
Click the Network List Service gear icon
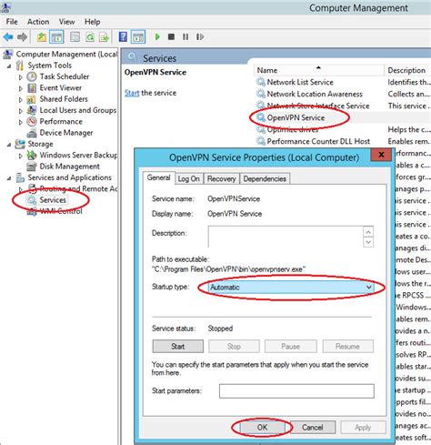click(261, 82)
